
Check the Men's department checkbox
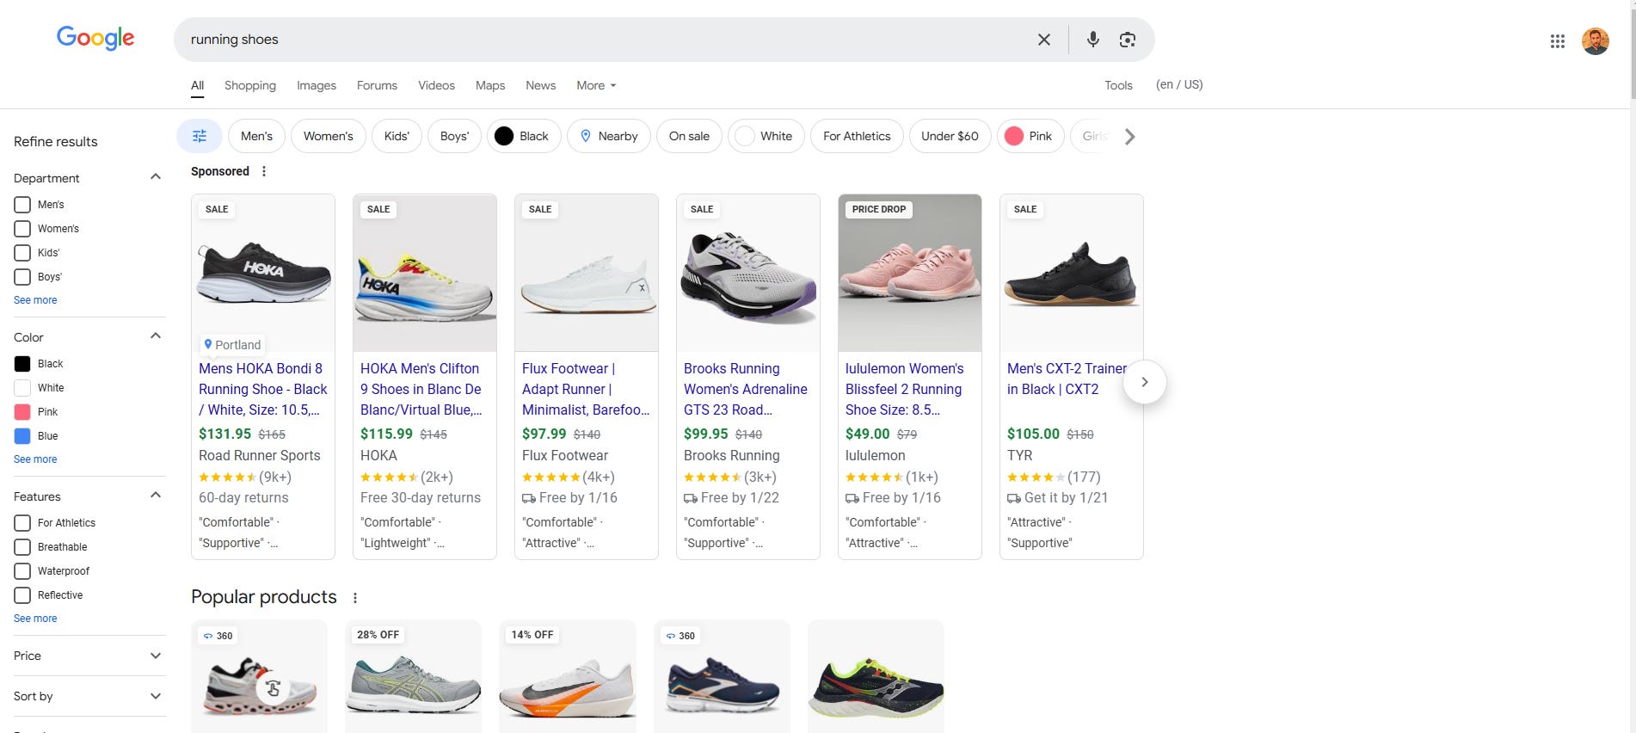coord(22,205)
